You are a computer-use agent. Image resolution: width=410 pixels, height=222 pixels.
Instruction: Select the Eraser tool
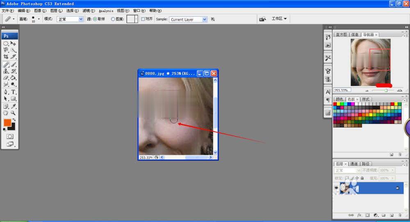[x=6, y=78]
